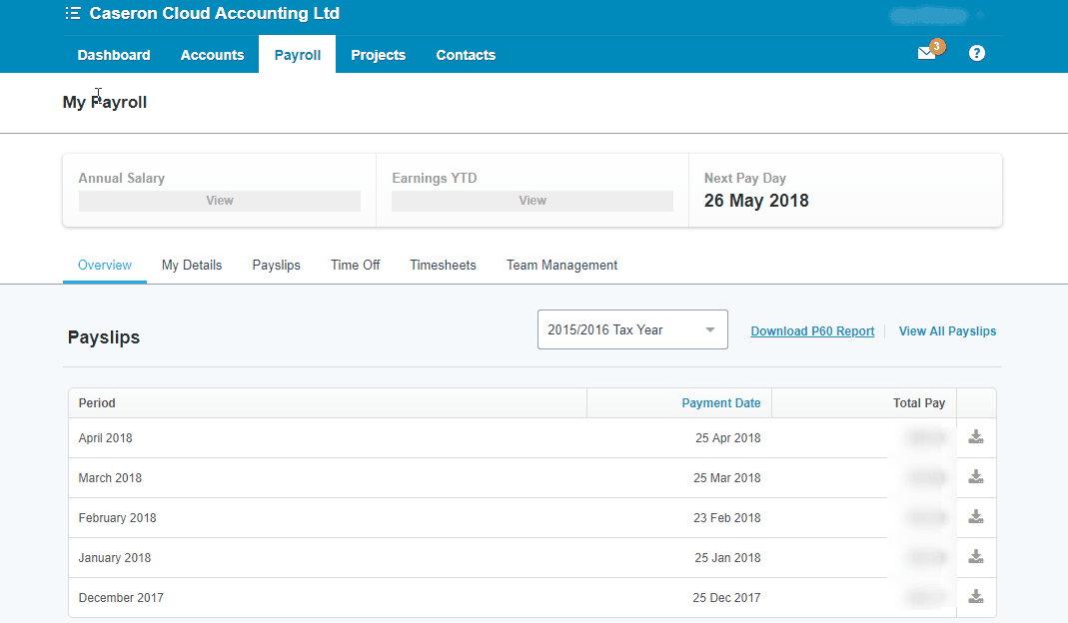Click the View All Payslips link

click(947, 330)
